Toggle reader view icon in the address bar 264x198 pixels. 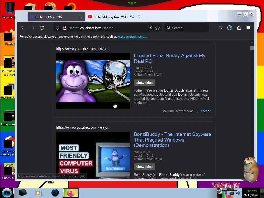coord(150,28)
